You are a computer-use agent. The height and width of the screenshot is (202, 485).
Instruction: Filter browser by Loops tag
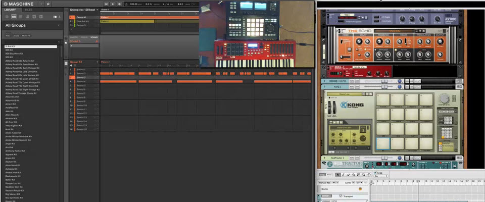[x=16, y=35]
